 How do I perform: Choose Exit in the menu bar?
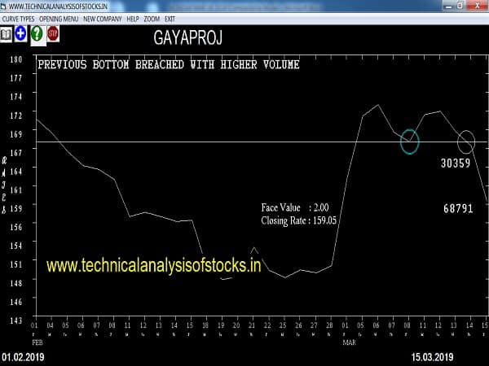(170, 18)
